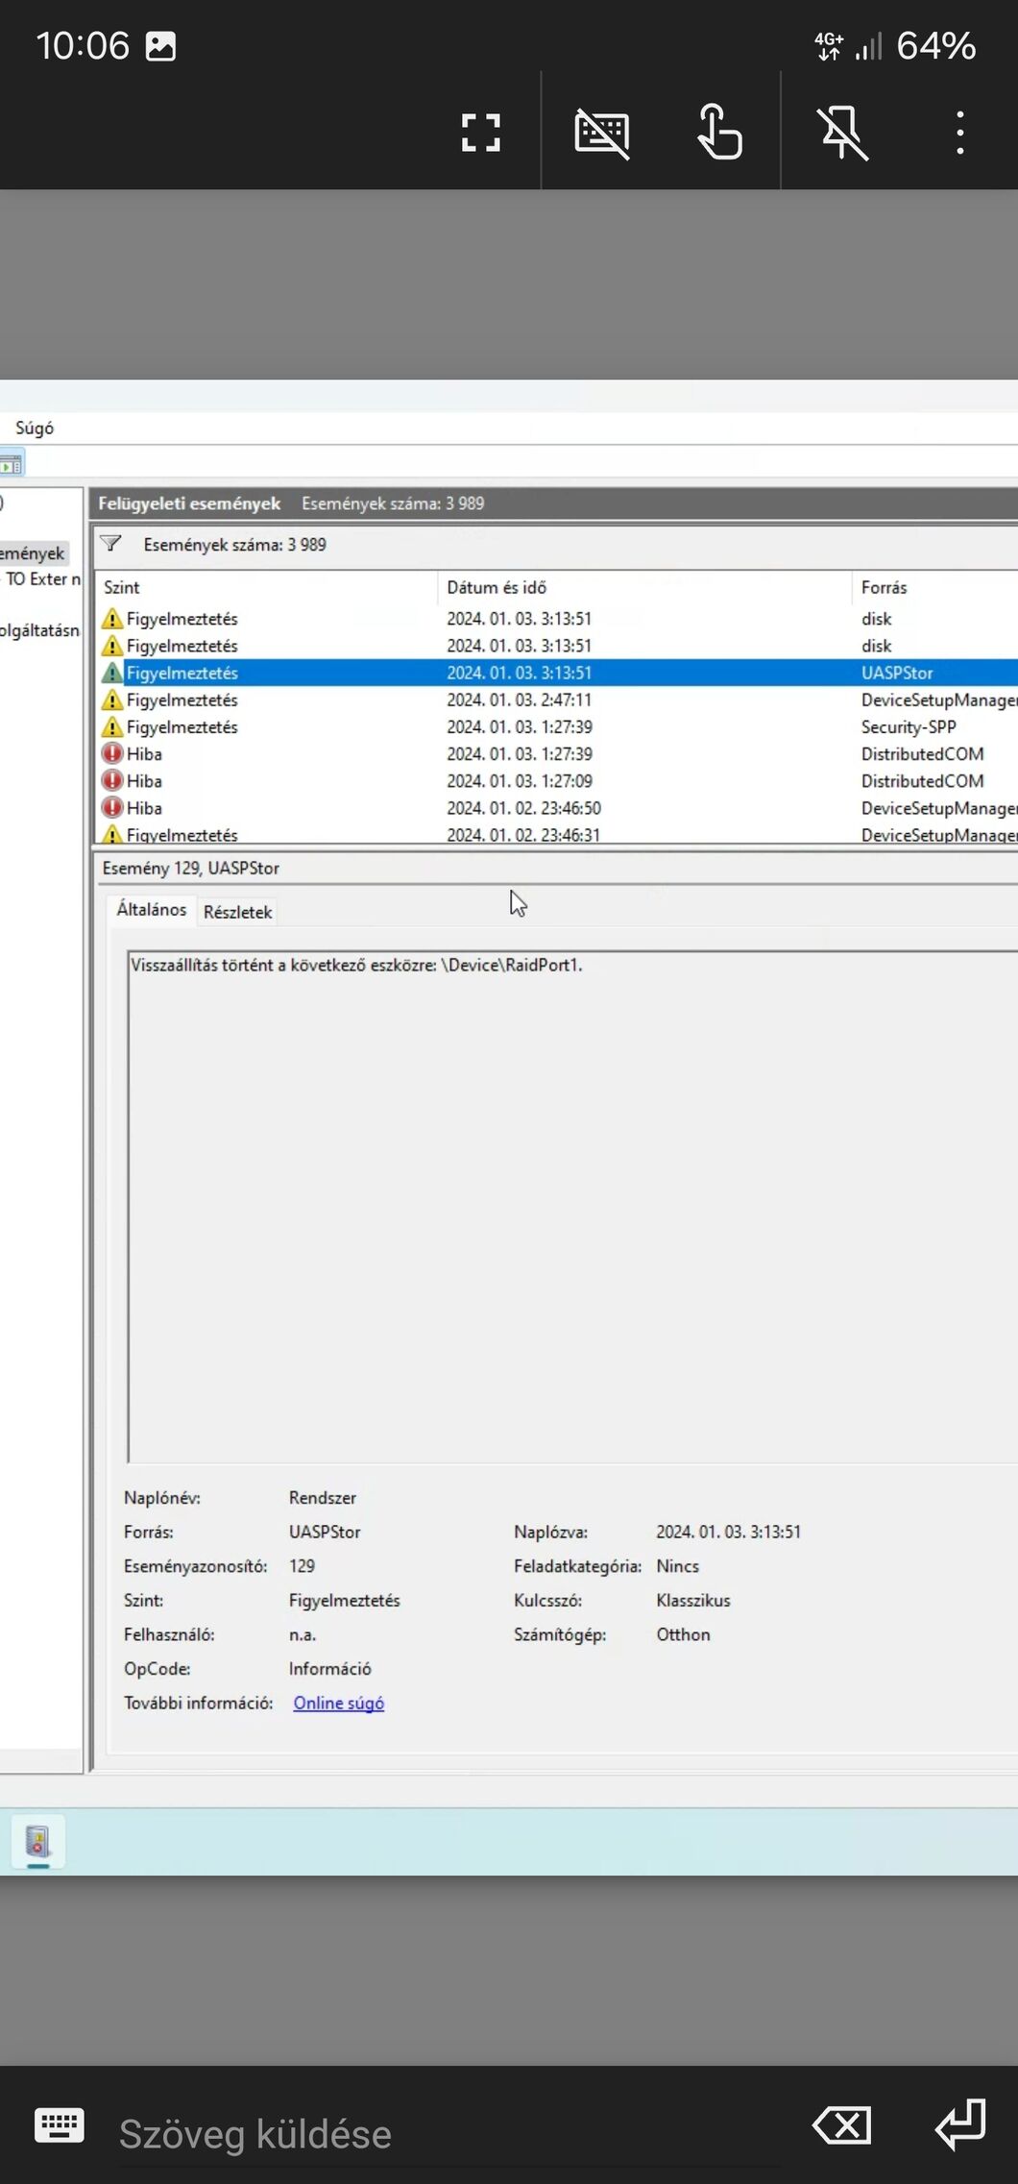Switch to the Általános tab
The width and height of the screenshot is (1018, 2184).
pyautogui.click(x=152, y=909)
